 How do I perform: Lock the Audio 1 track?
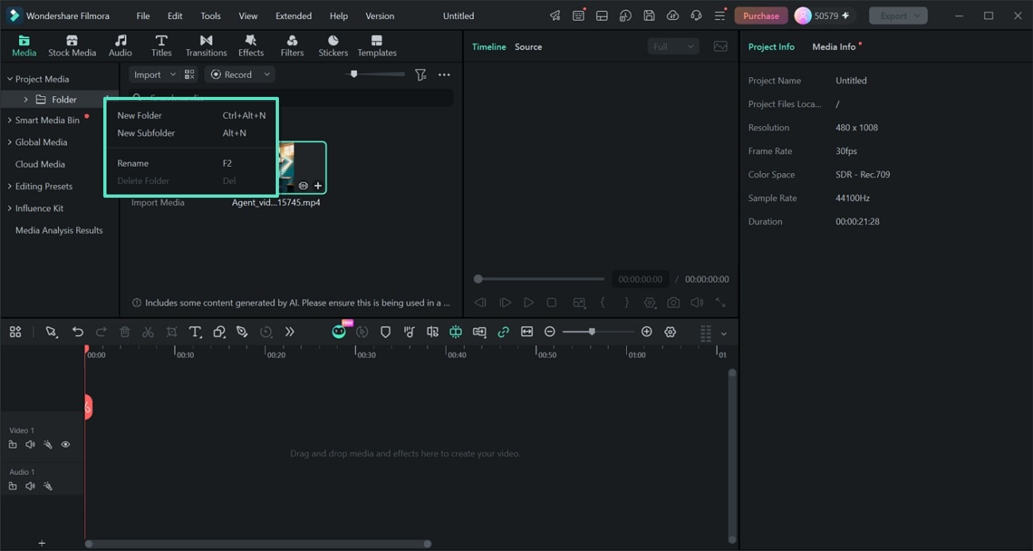point(13,486)
